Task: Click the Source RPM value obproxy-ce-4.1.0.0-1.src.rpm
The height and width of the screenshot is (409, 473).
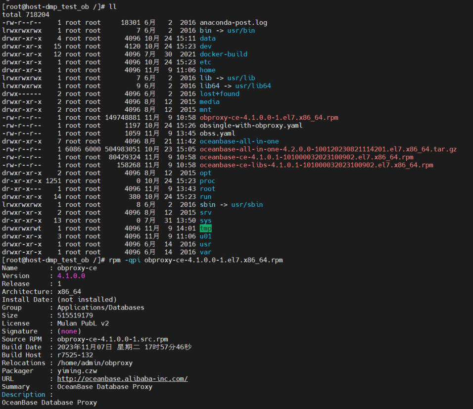Action: pos(112,339)
